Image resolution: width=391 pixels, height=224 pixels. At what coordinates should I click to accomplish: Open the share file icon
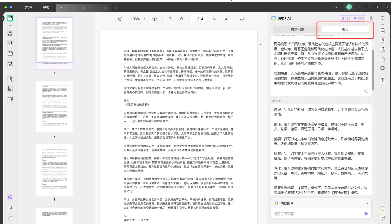[383, 59]
